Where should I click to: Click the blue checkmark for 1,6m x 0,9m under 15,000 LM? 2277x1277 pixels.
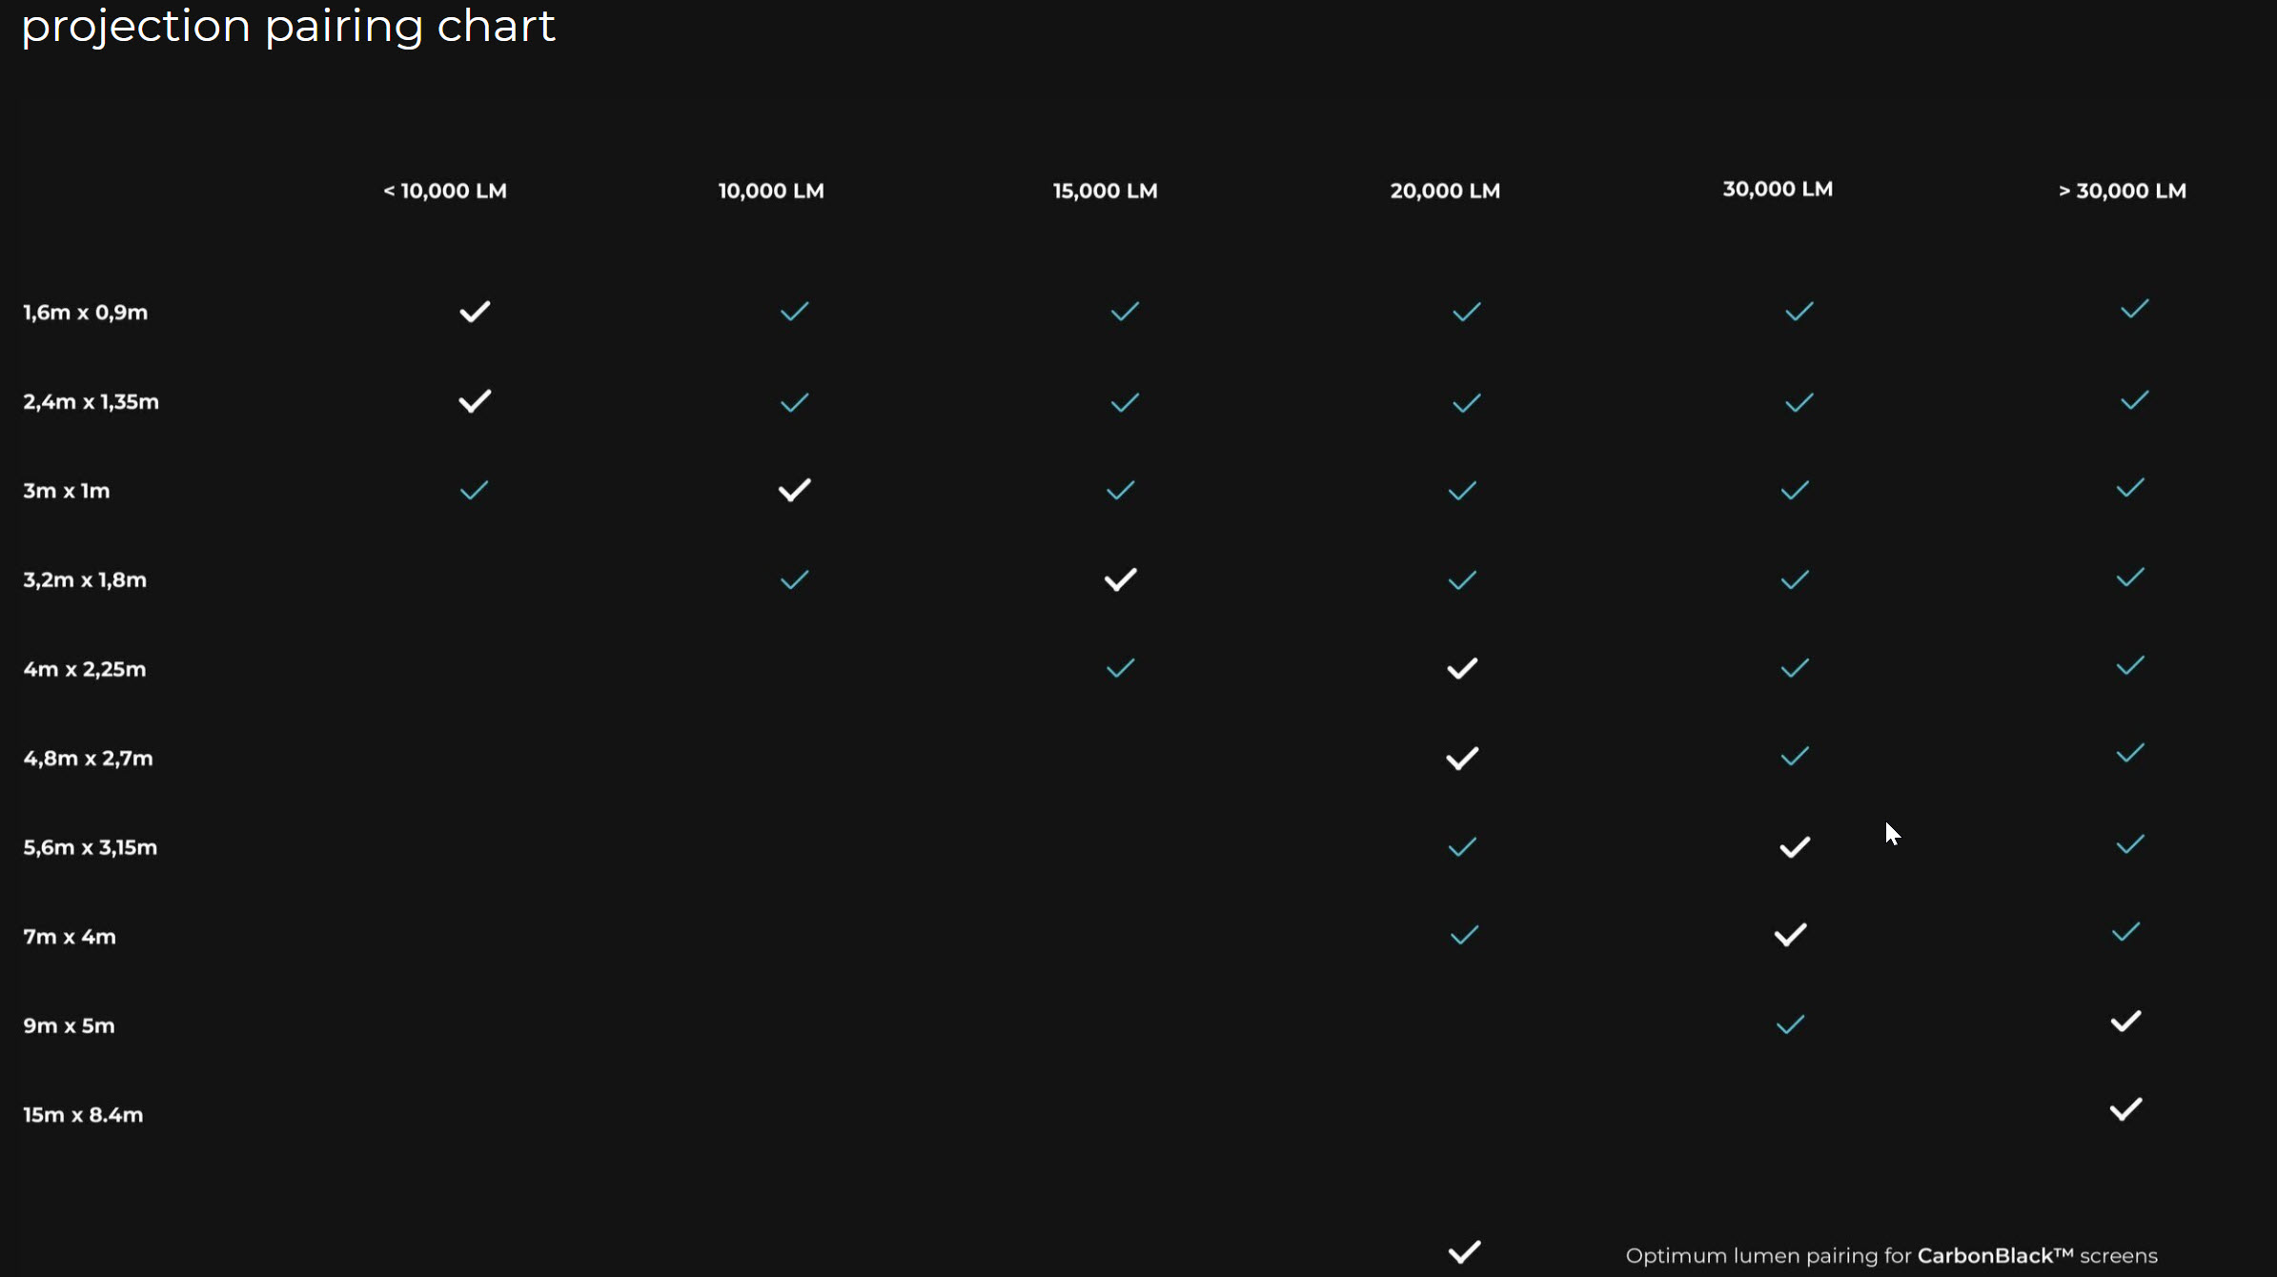1125,312
